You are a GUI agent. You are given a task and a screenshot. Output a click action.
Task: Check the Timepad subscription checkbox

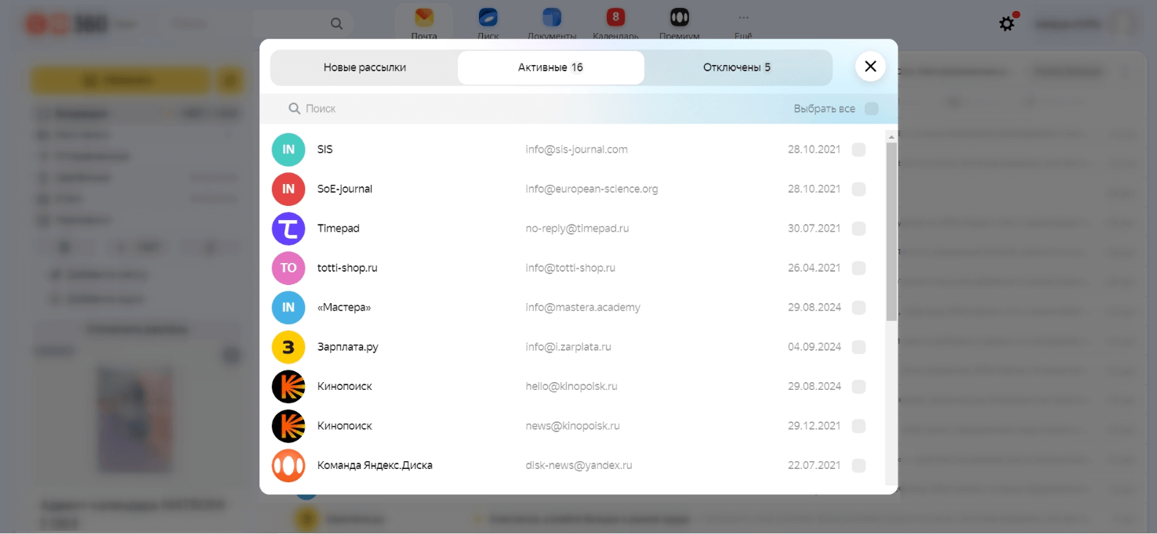coord(858,229)
